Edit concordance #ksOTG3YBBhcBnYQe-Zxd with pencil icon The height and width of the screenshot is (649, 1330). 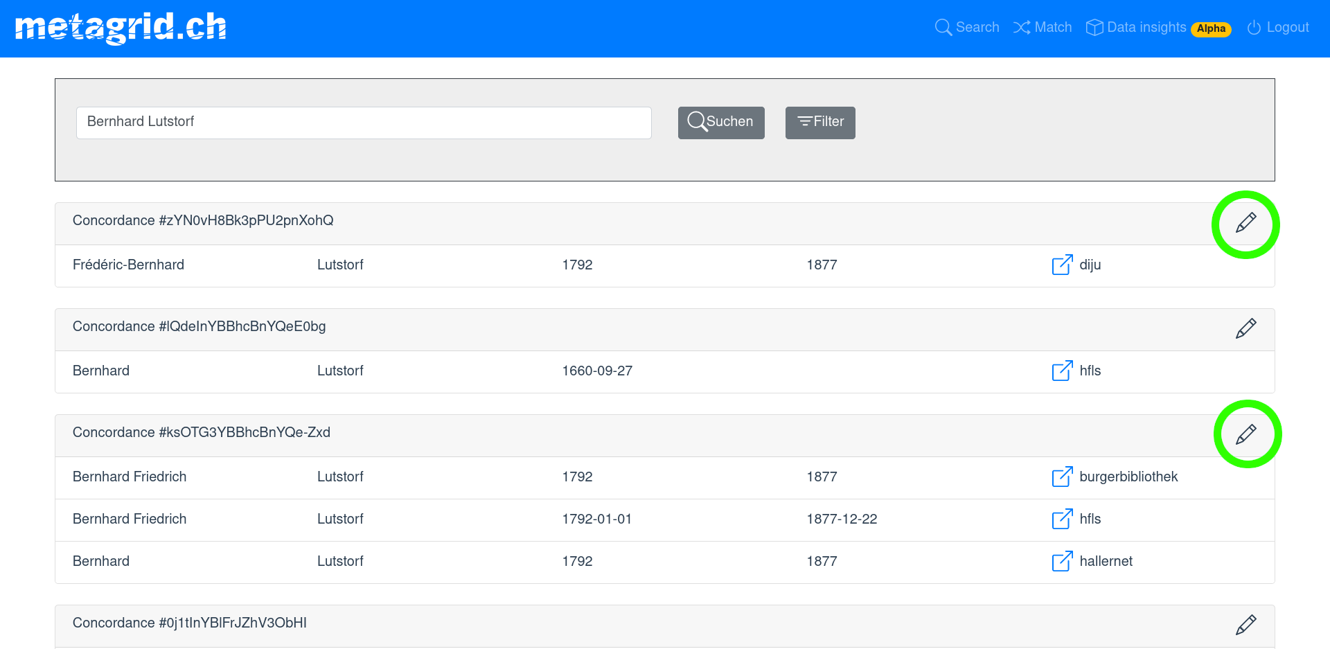[x=1245, y=434]
